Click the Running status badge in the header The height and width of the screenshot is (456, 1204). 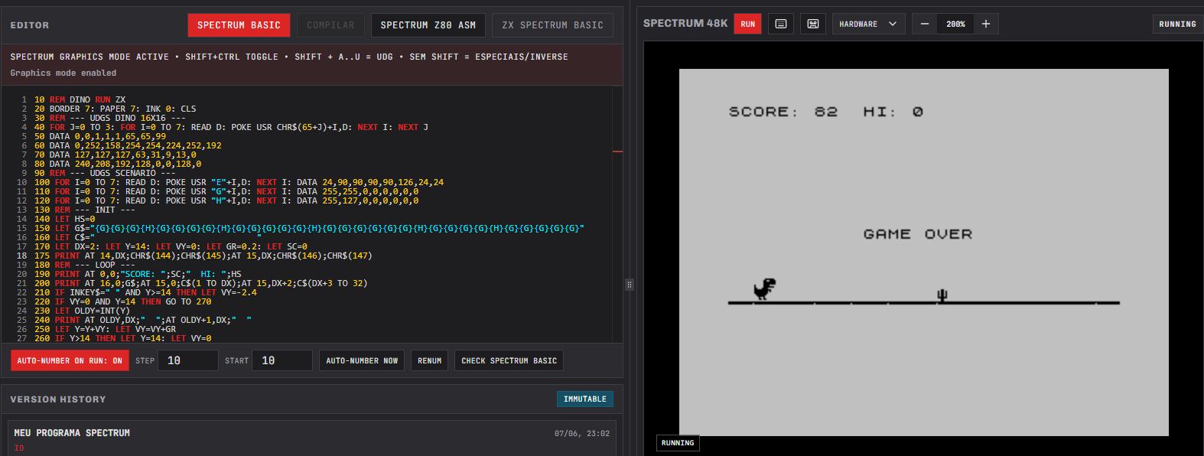[1176, 24]
